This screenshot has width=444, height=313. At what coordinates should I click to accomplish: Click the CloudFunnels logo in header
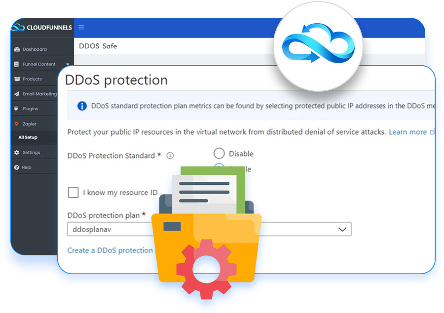point(41,28)
